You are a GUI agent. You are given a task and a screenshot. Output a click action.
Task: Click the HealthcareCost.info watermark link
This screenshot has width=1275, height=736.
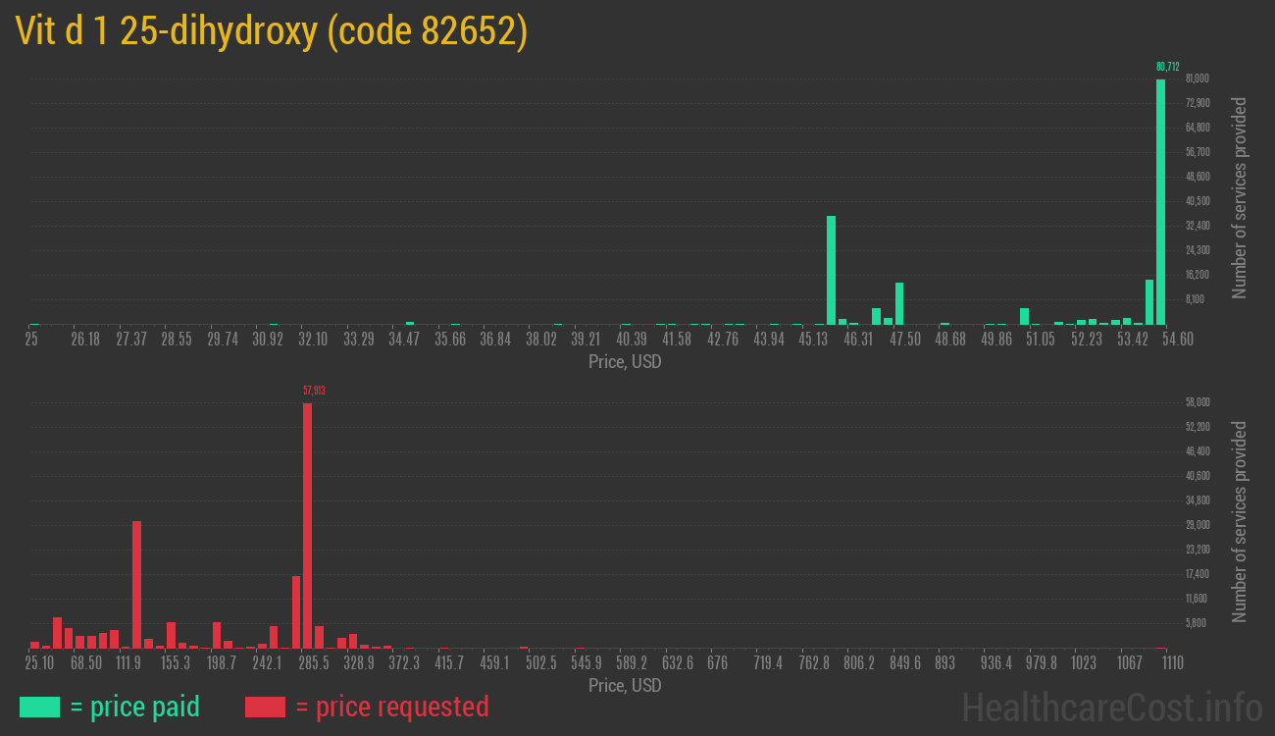pyautogui.click(x=1111, y=707)
